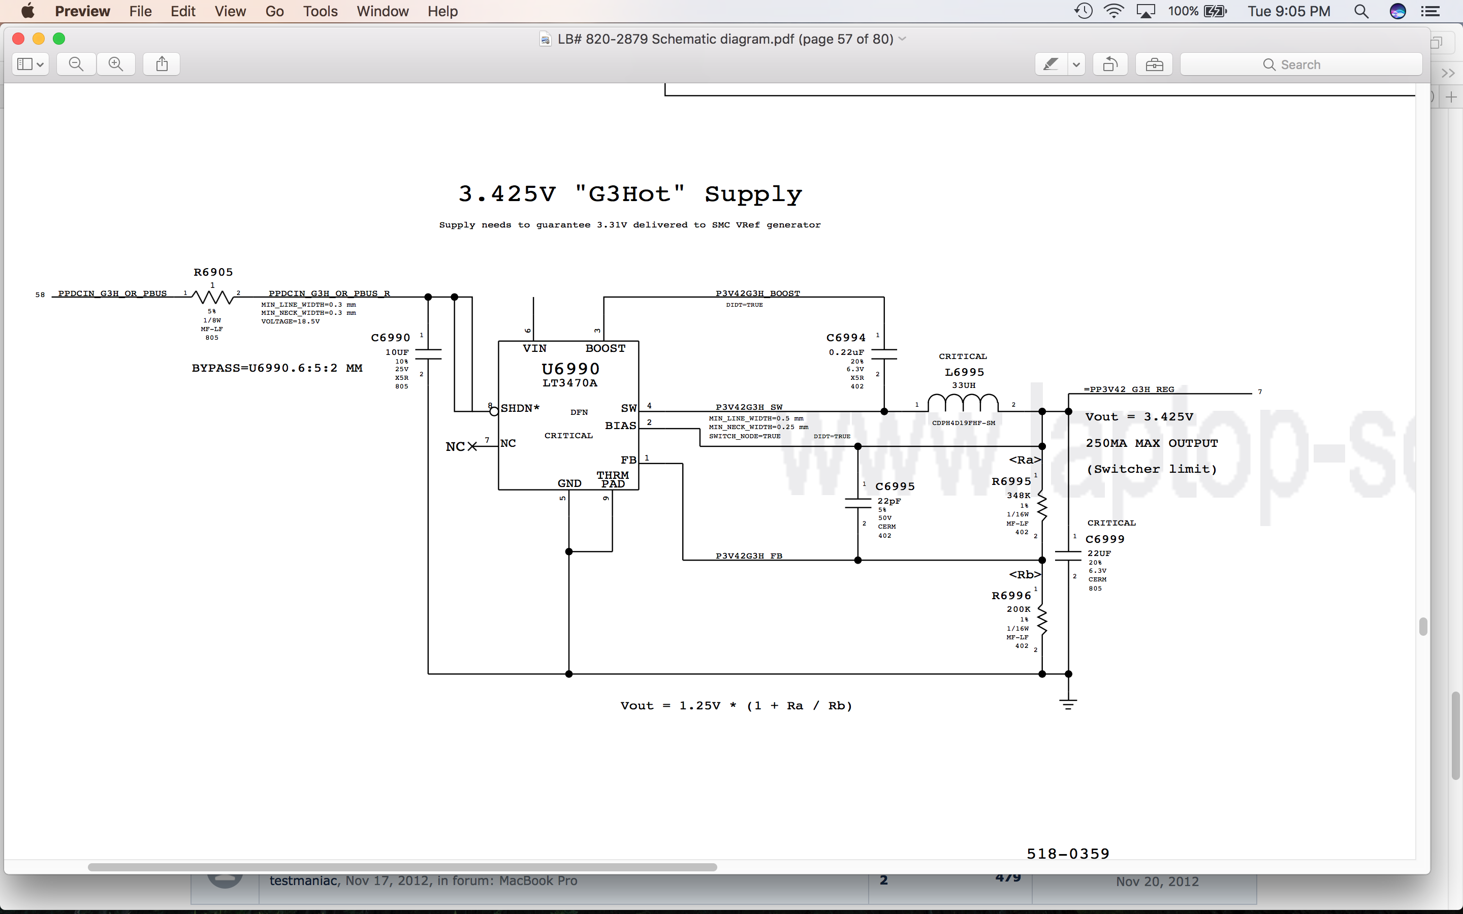Screen dimensions: 1463x914
Task: Open the sidebar view options button
Action: tap(30, 64)
